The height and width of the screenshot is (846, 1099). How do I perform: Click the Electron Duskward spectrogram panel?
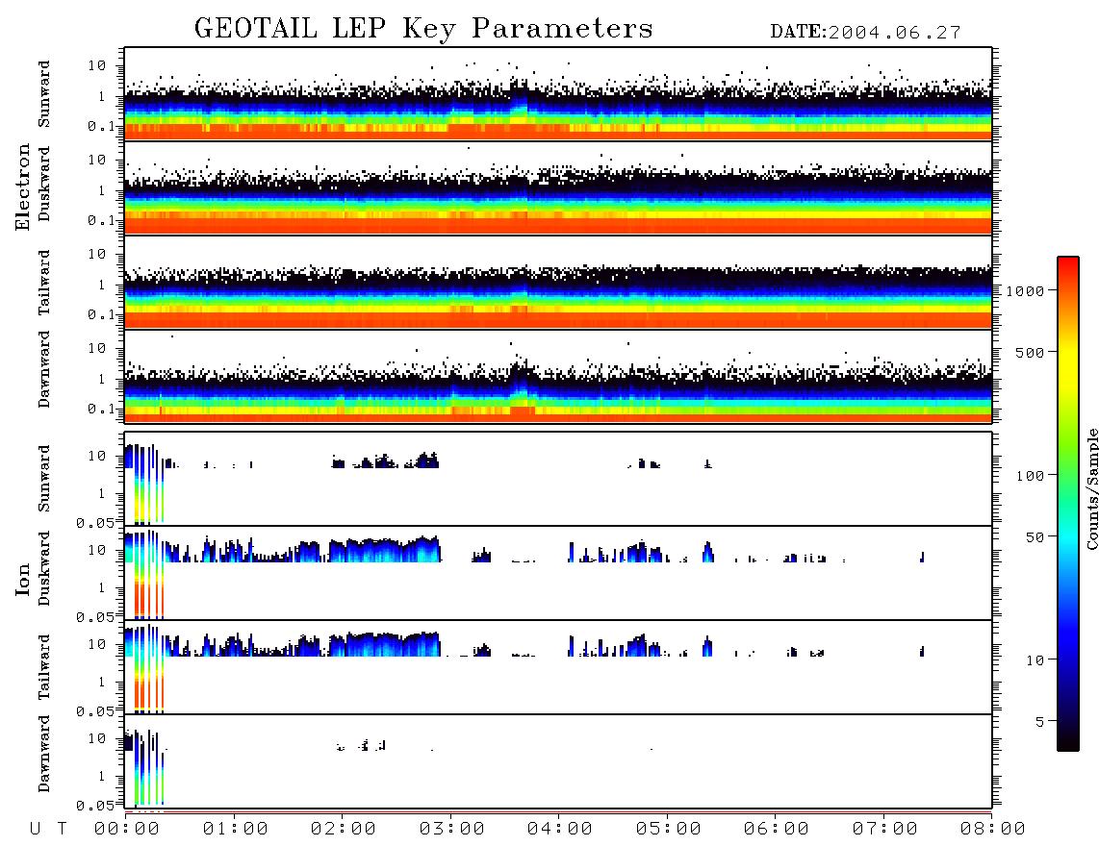(558, 187)
